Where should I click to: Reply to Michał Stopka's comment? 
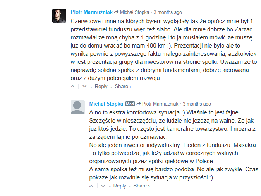[x=120, y=186]
